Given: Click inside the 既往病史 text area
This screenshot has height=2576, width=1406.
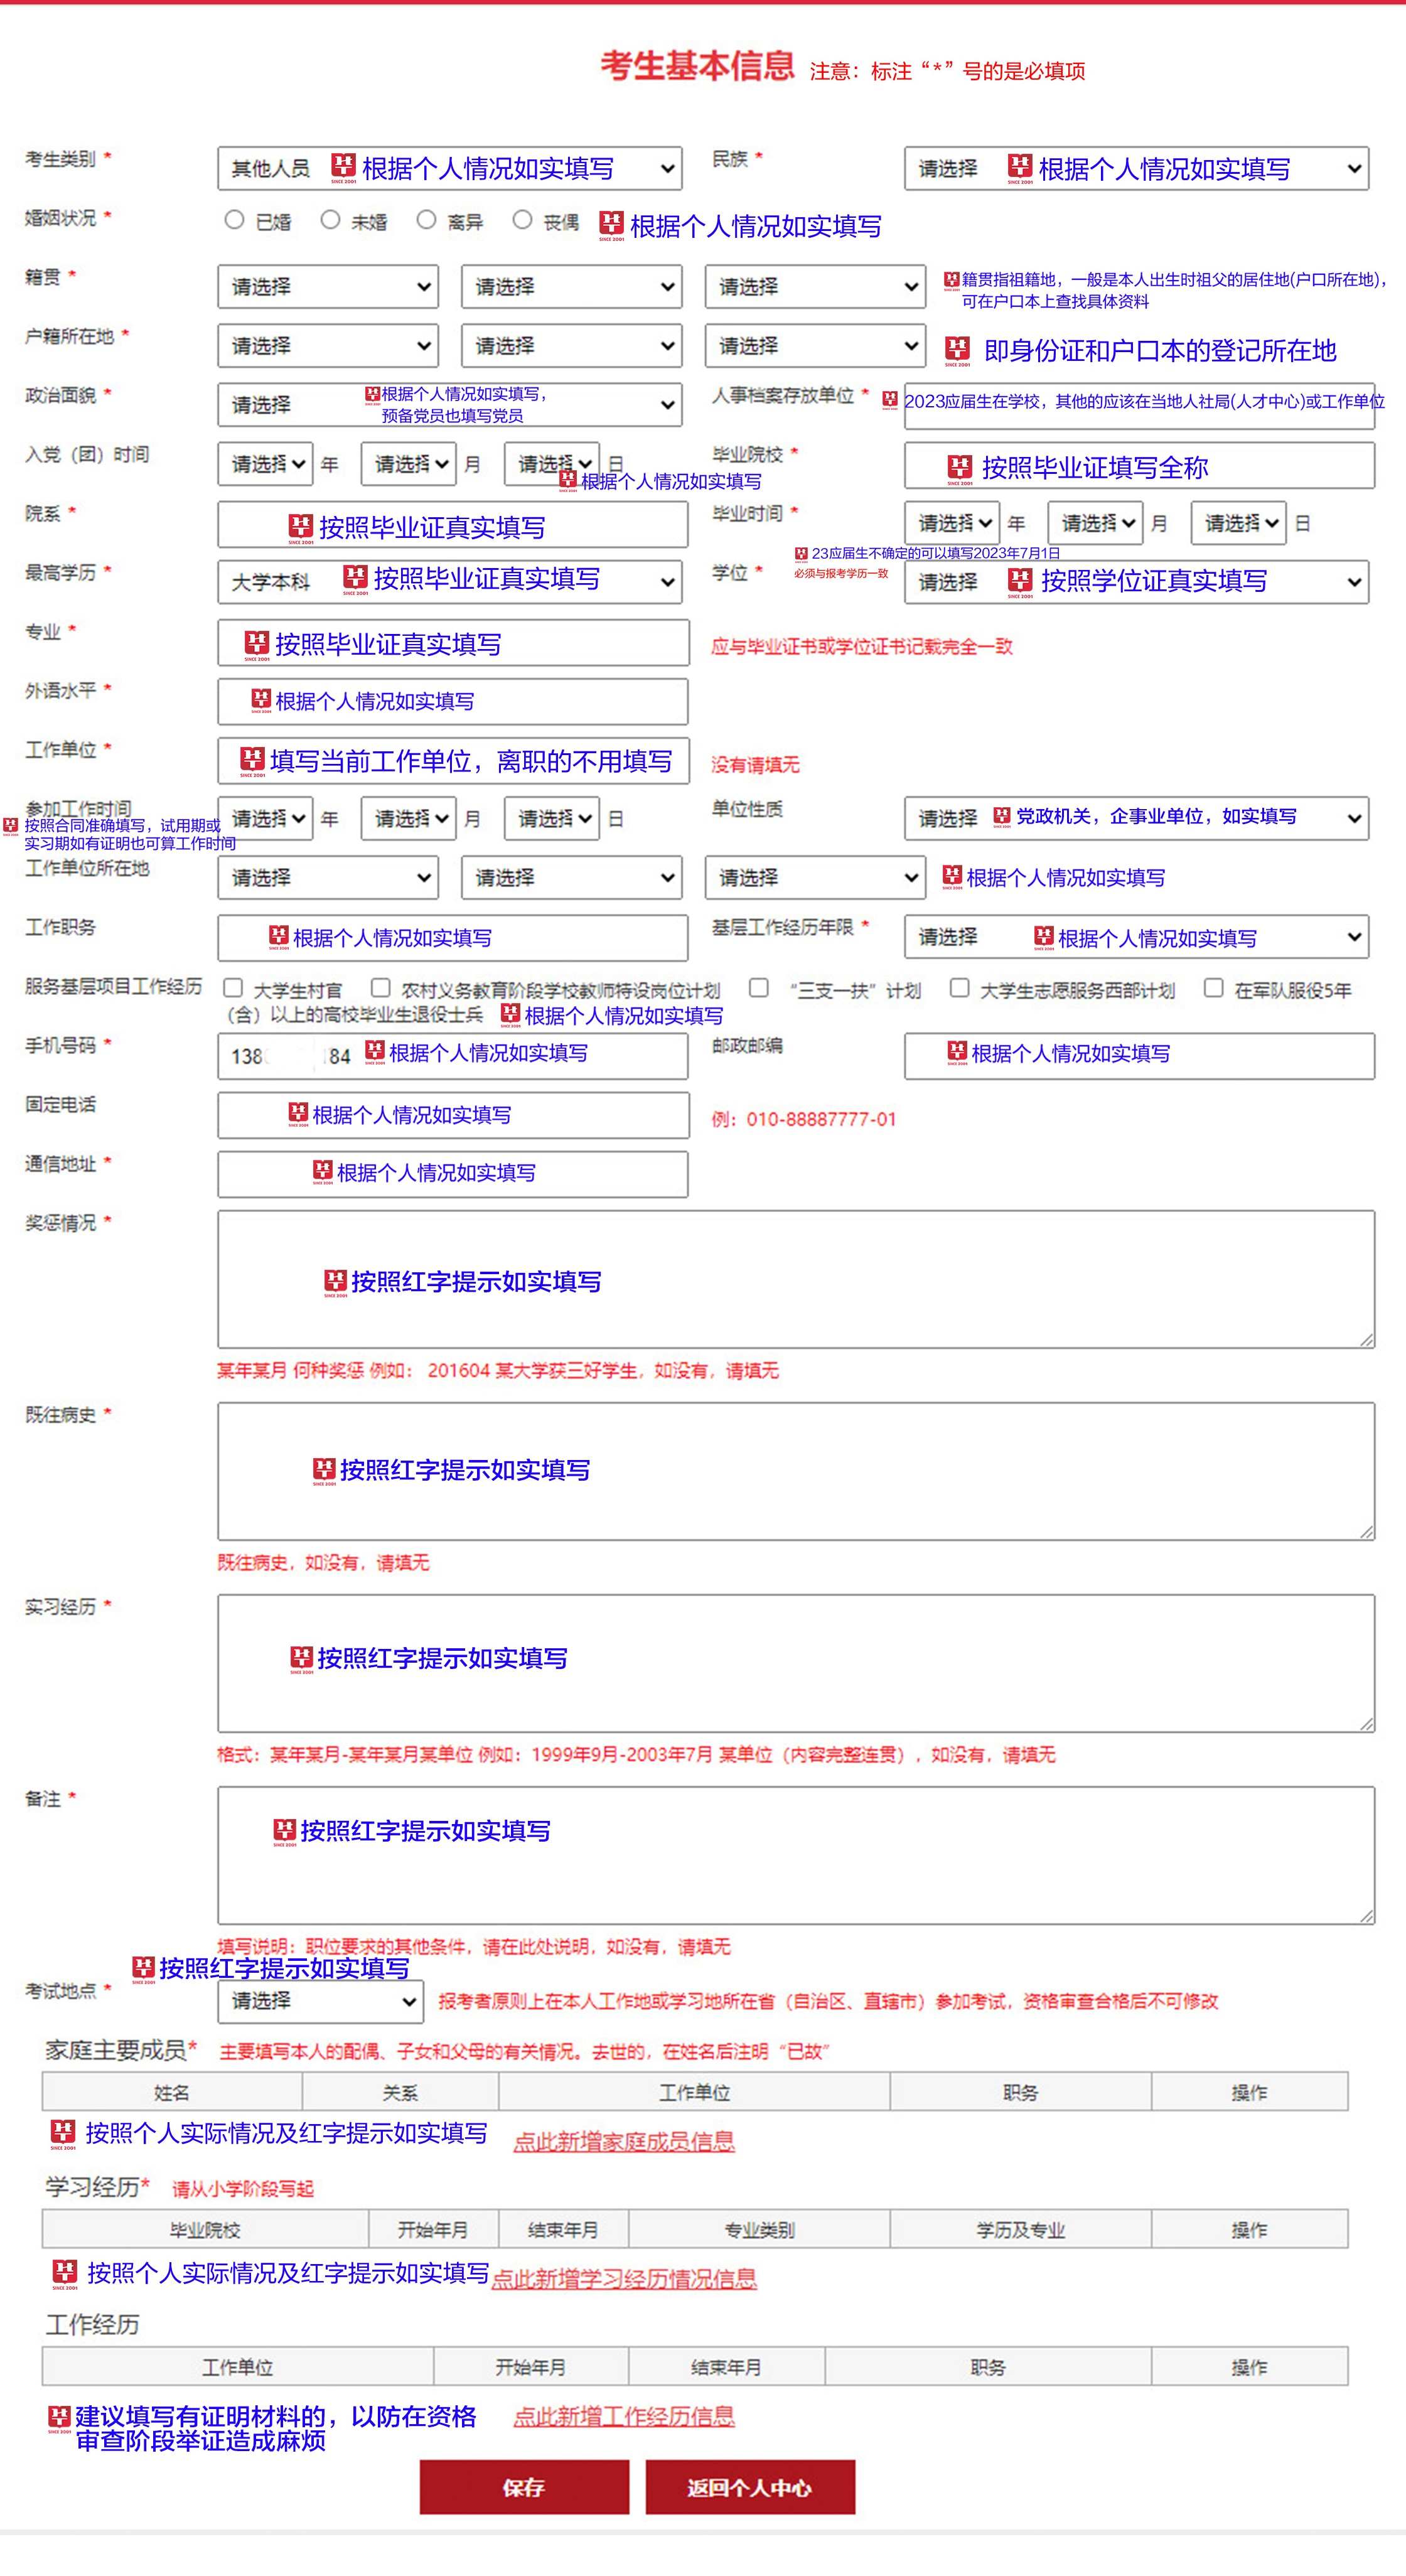Looking at the screenshot, I should click(796, 1471).
